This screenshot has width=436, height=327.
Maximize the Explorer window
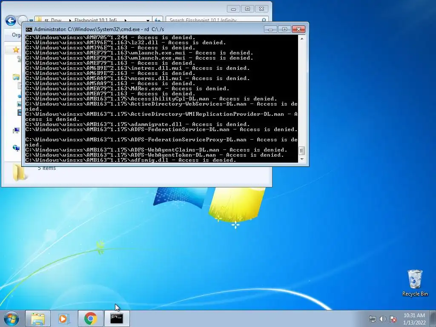pos(247,9)
